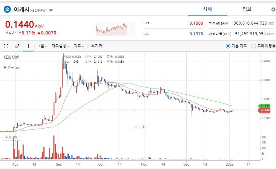The width and height of the screenshot is (276, 169).
Task: Click the 51,459,919,954 trade amount value
Action: tap(250, 34)
